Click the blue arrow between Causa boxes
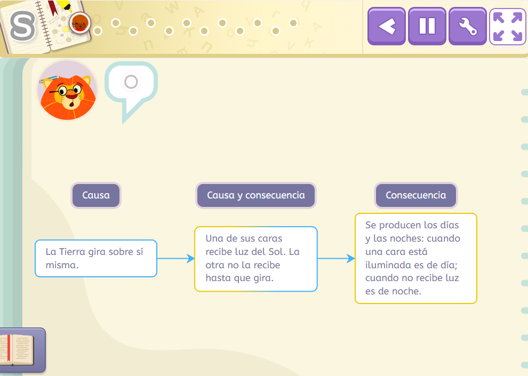Image resolution: width=528 pixels, height=376 pixels. point(176,259)
